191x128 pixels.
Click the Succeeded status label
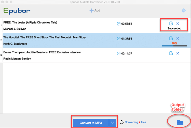click(174, 28)
